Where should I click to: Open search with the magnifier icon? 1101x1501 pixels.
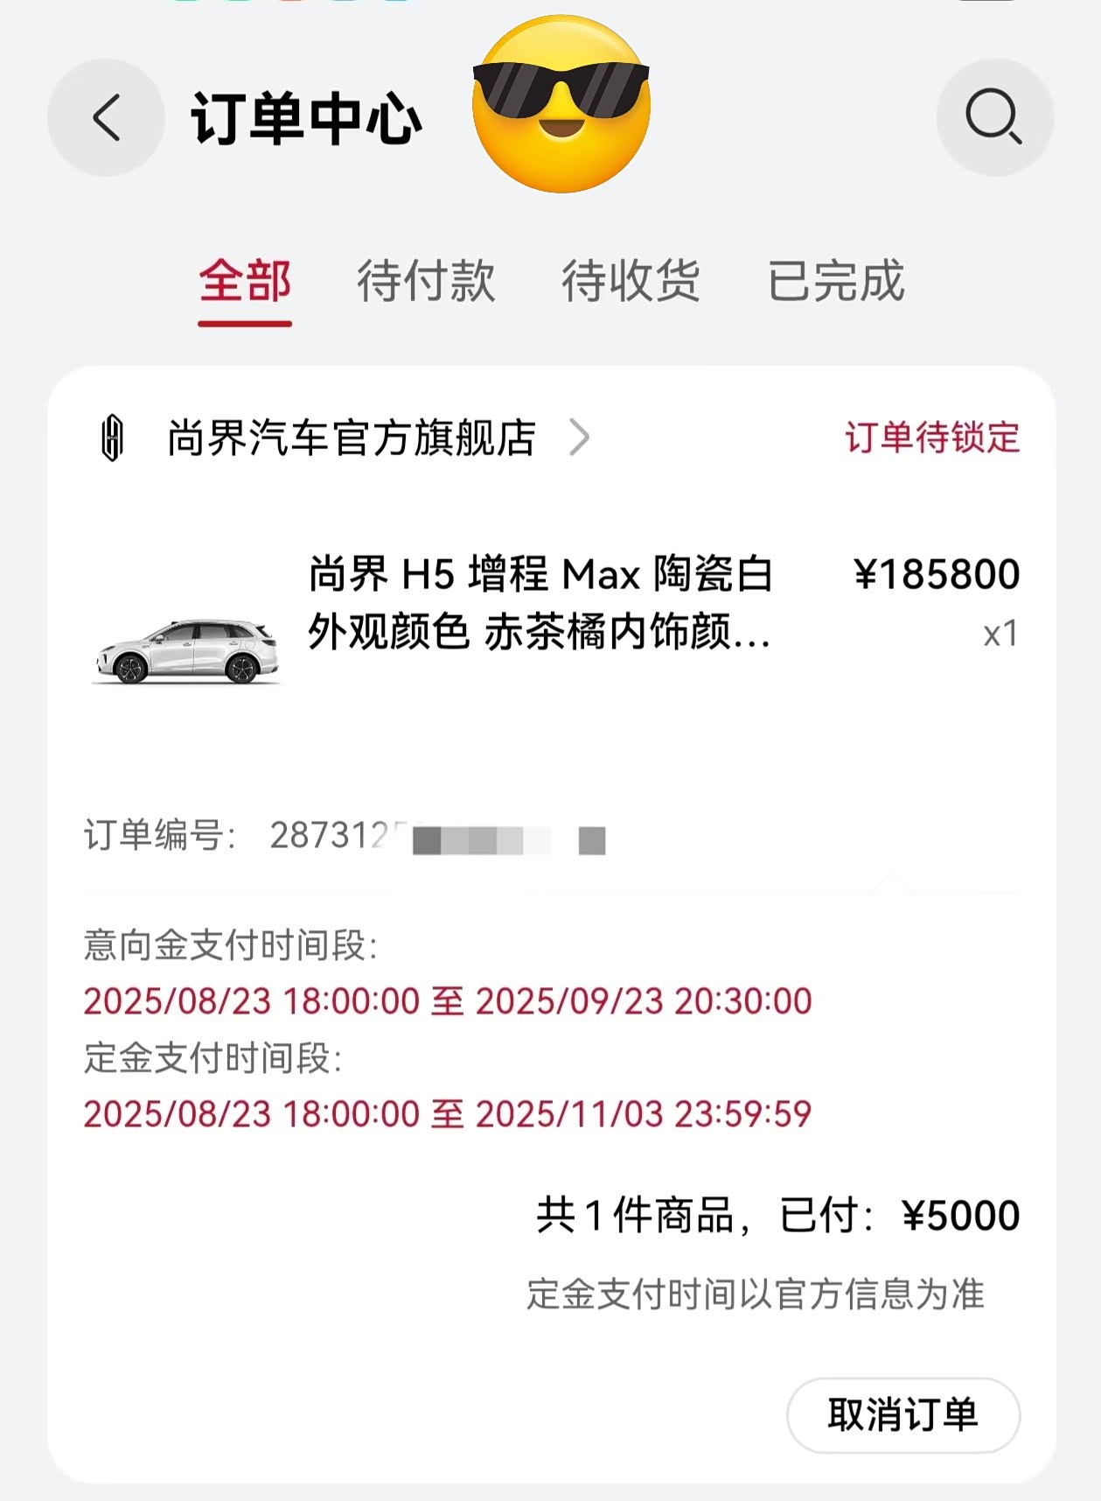993,116
